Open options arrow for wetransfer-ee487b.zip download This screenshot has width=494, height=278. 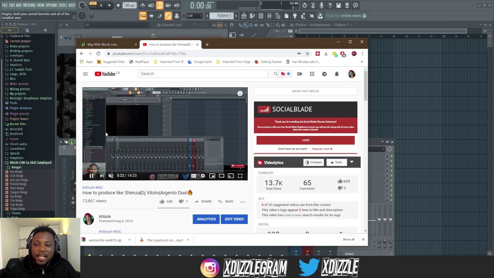tap(129, 240)
